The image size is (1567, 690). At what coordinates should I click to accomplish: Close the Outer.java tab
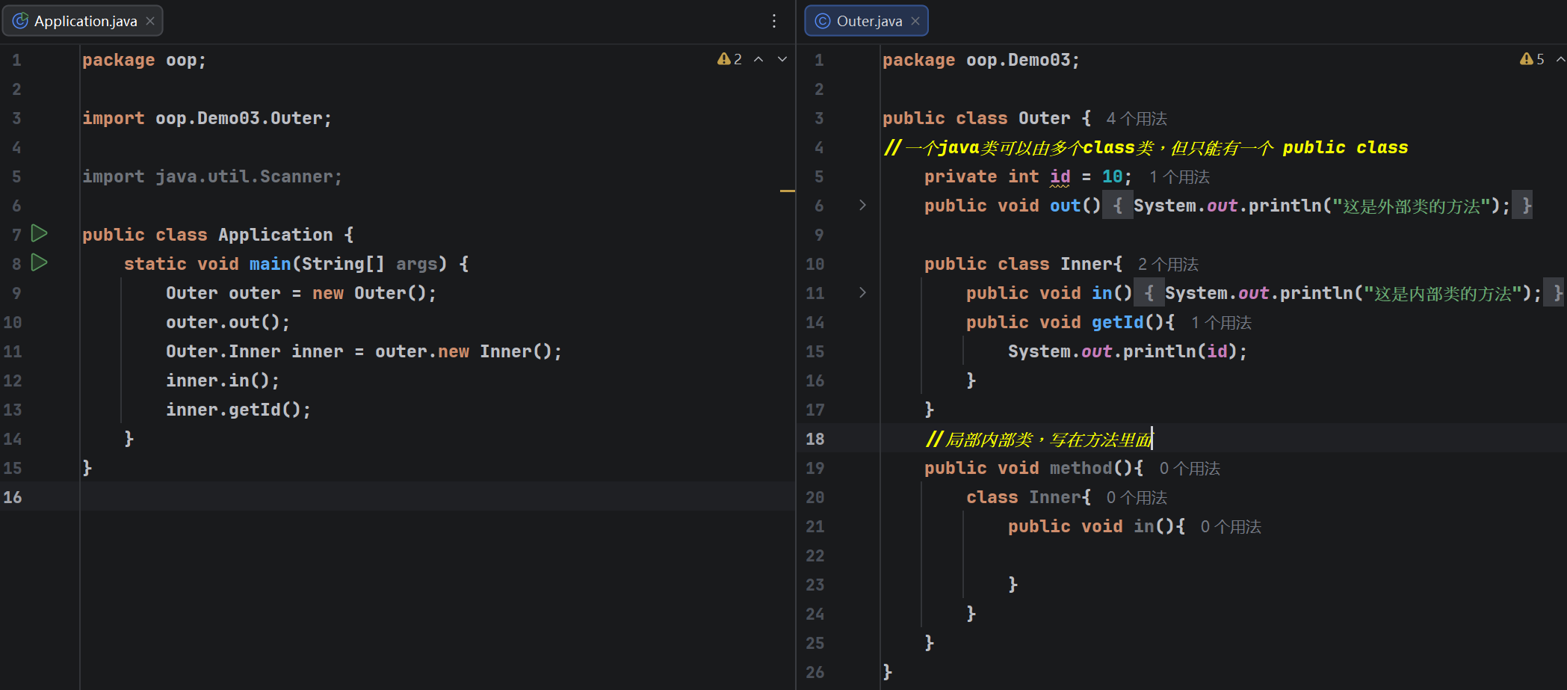915,21
